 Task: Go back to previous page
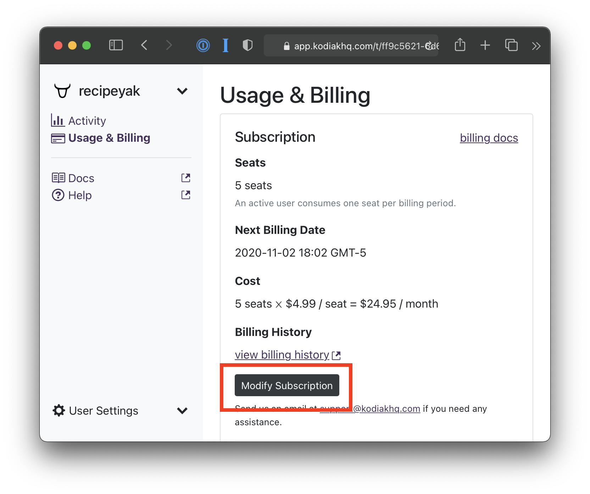(144, 45)
